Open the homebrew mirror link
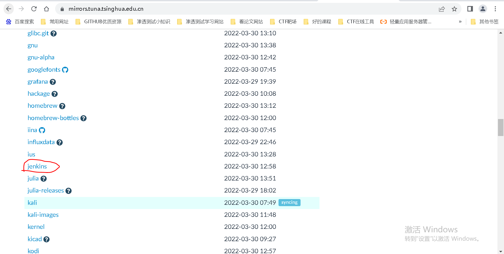Image resolution: width=504 pixels, height=254 pixels. (x=42, y=106)
